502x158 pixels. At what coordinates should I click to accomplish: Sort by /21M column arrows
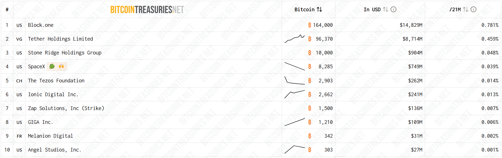click(x=466, y=10)
